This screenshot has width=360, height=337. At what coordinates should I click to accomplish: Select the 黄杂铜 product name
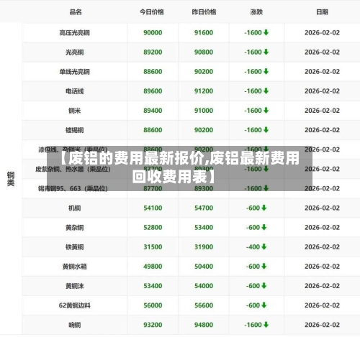[75, 228]
